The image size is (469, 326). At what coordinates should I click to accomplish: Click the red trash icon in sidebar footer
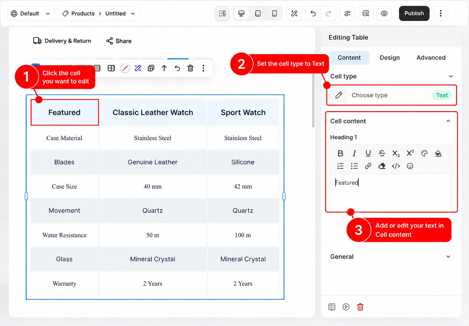coord(360,307)
